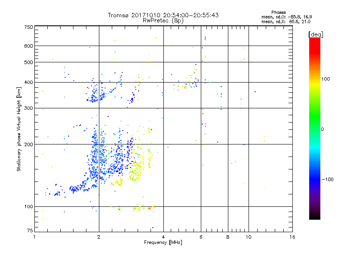The image size is (344, 258).
Task: Click the '[deg]' colorbar unit label
Action: [x=316, y=35]
